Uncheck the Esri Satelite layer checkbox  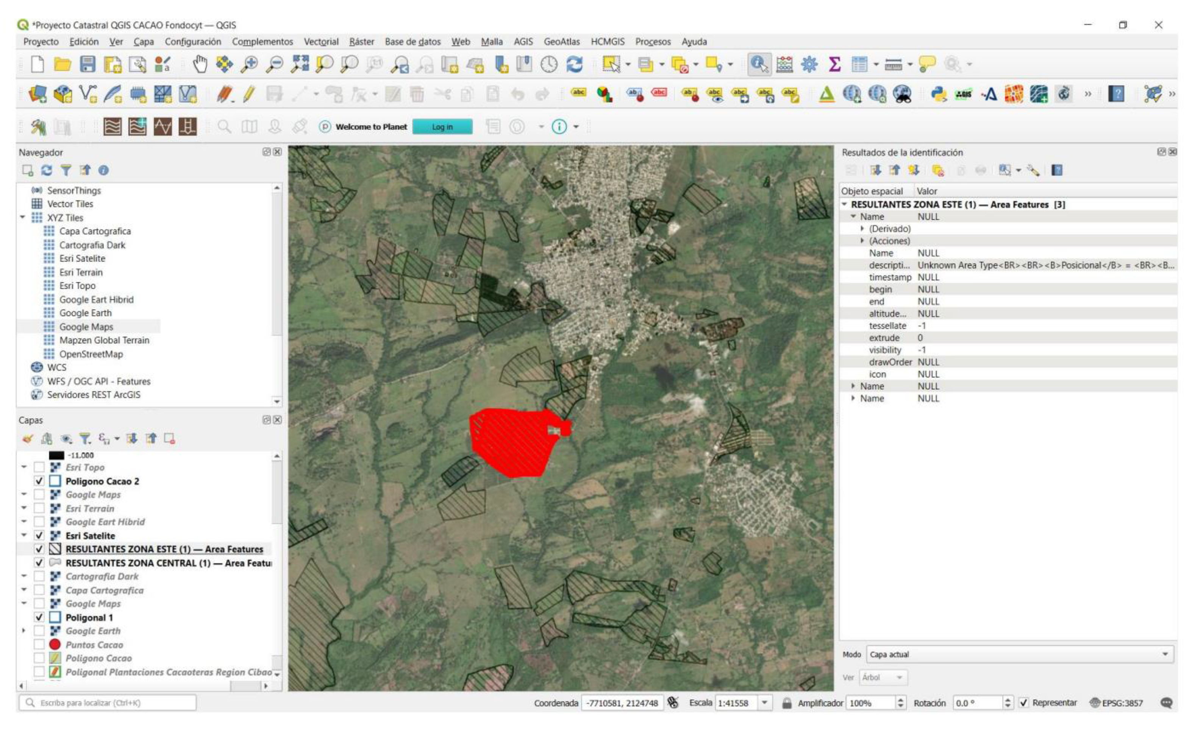tap(39, 536)
